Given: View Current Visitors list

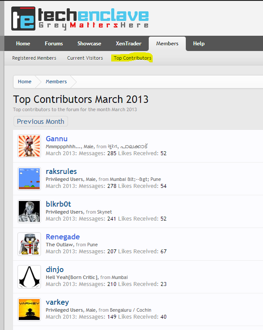Looking at the screenshot, I should (85, 58).
